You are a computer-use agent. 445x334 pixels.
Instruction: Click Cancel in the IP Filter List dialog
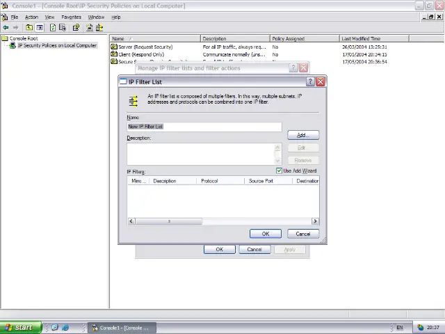click(x=303, y=234)
